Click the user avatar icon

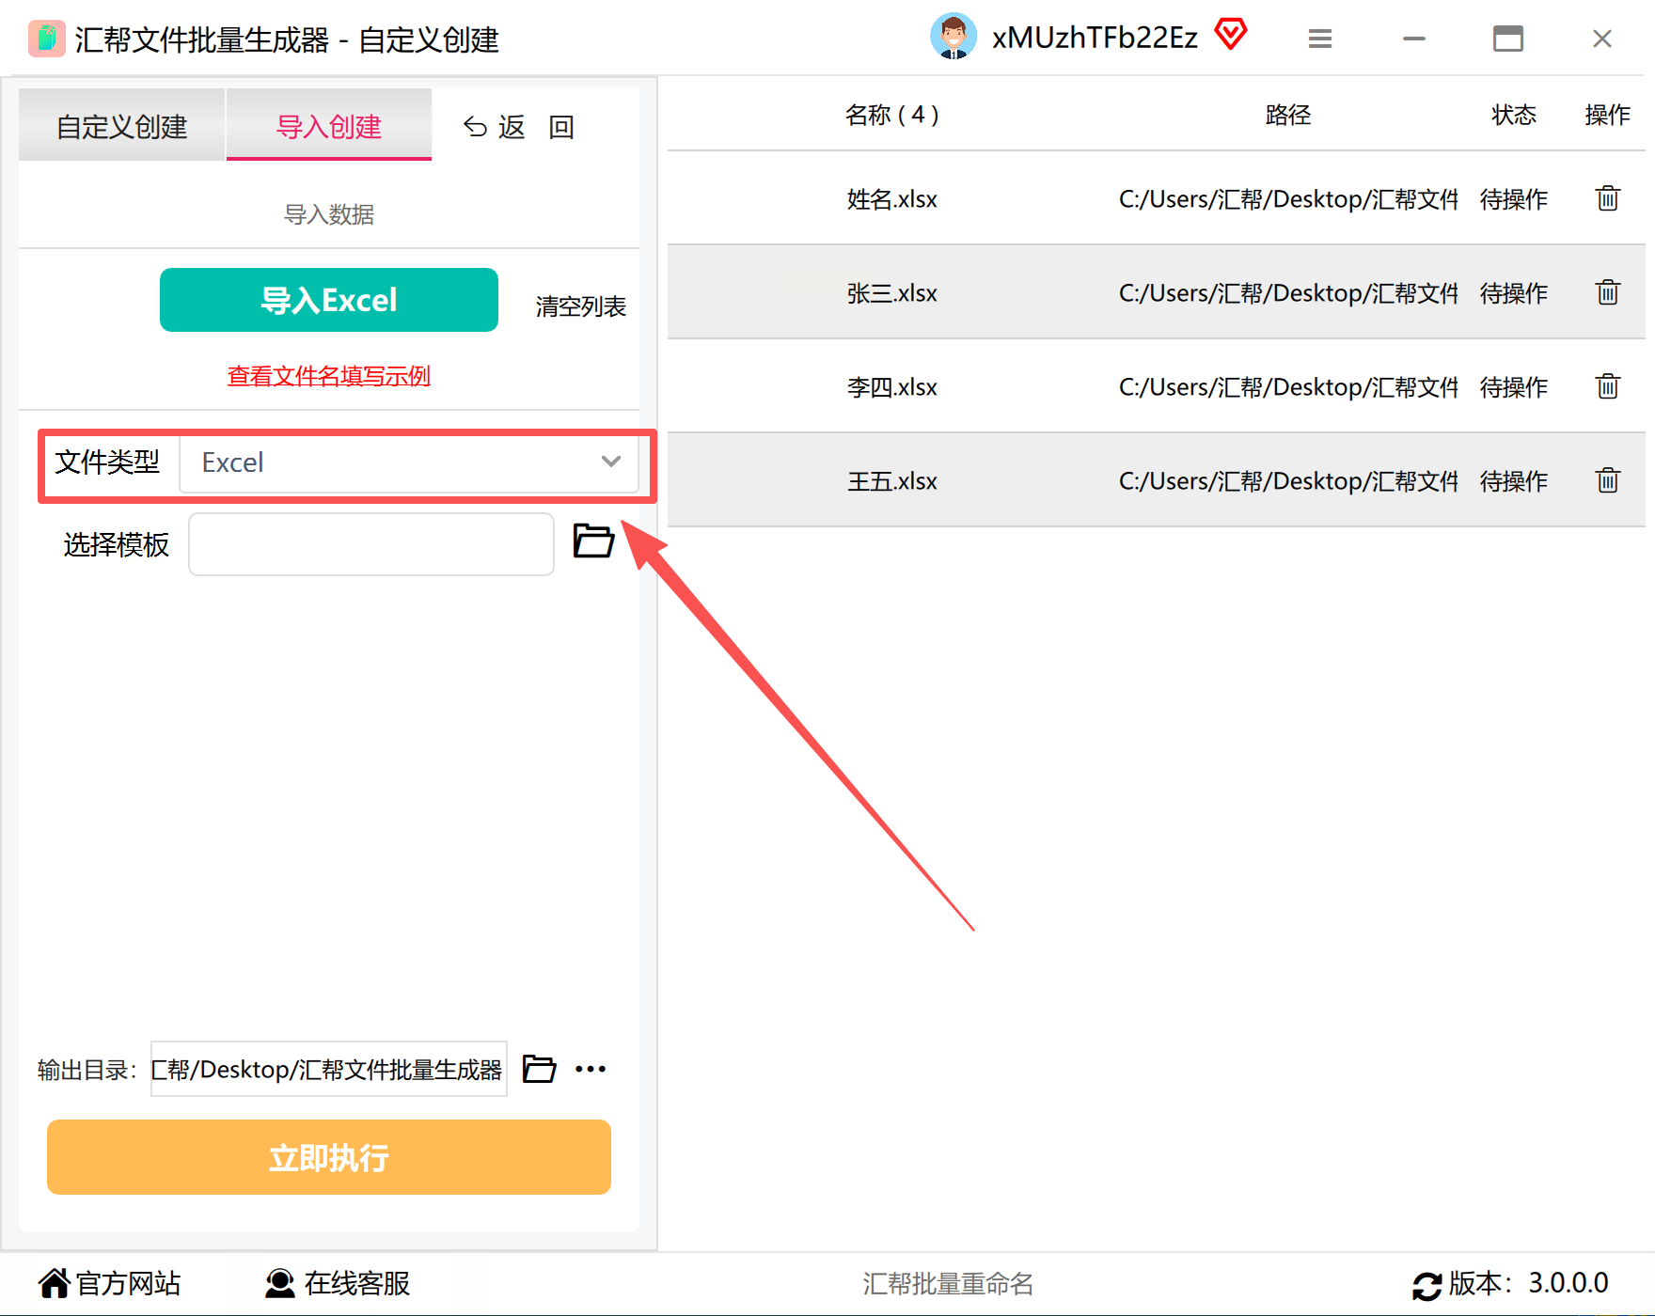(954, 37)
